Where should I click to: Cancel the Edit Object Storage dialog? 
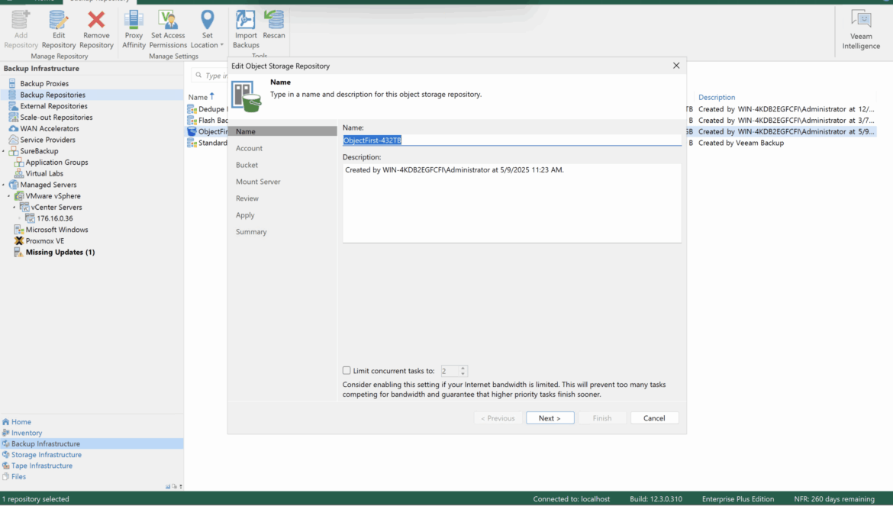(x=654, y=417)
